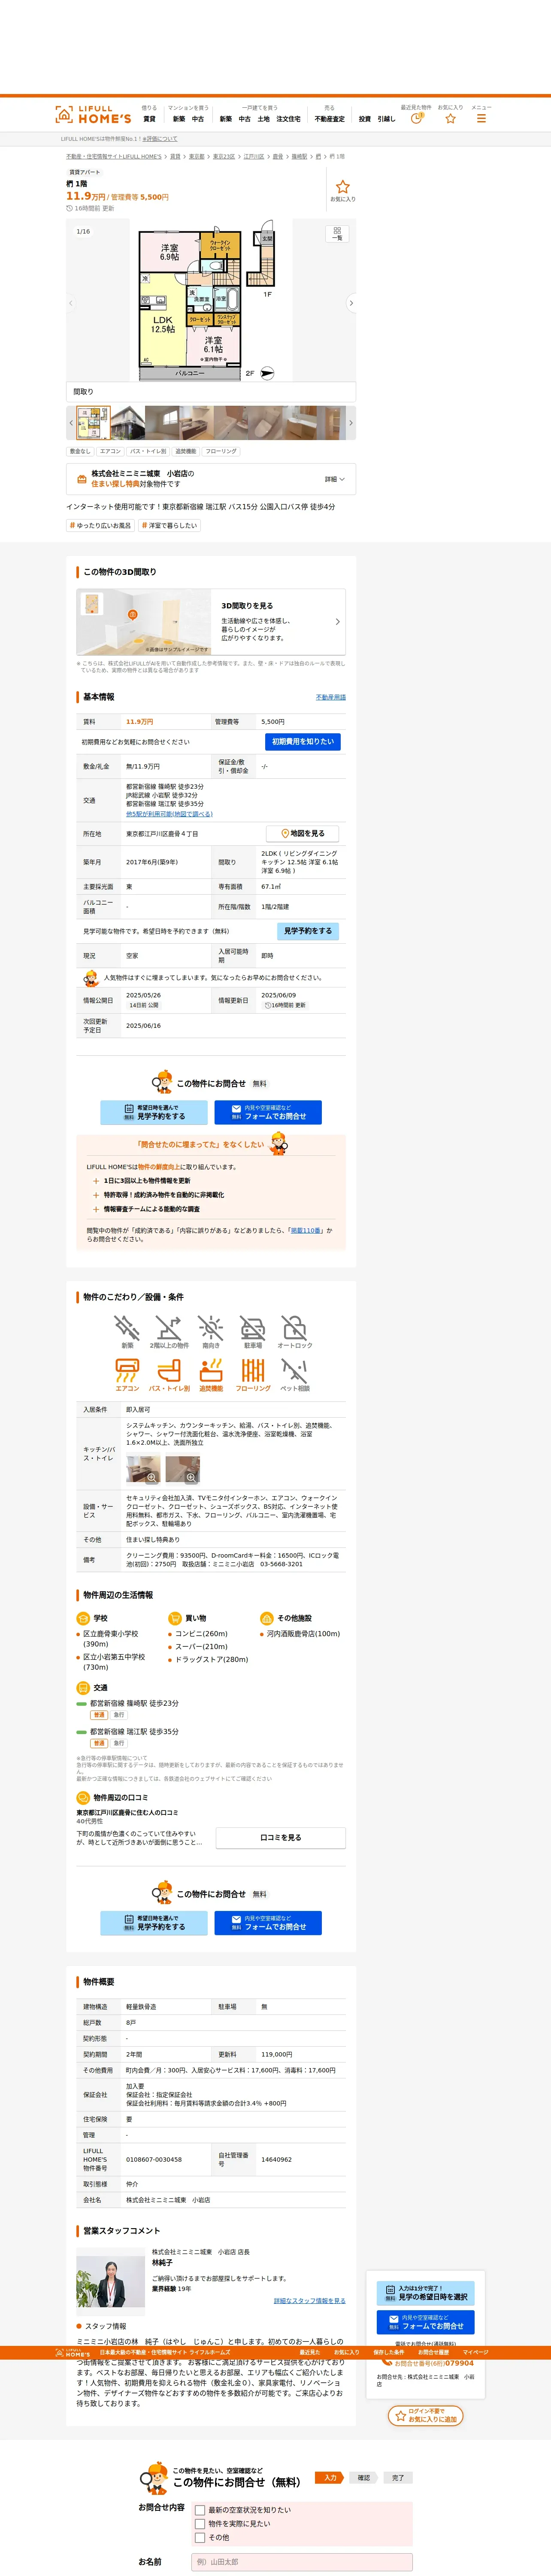Open recently viewed properties clock icon
Viewport: 551px width, 2576px height.
(x=416, y=118)
